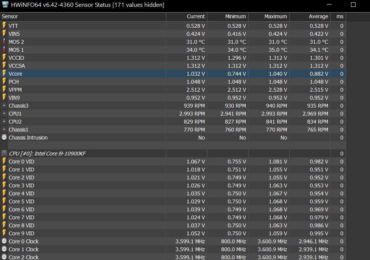
Task: Click MOS 1 maximum value 35.0 °C
Action: (278, 50)
